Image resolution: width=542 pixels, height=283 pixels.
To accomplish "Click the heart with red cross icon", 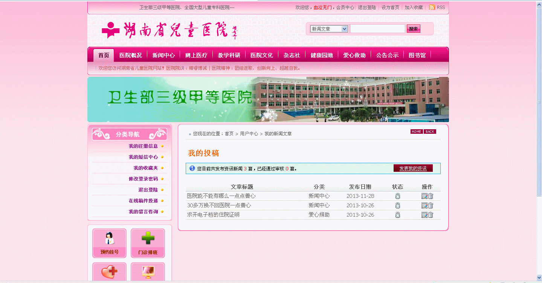I will coord(109,272).
